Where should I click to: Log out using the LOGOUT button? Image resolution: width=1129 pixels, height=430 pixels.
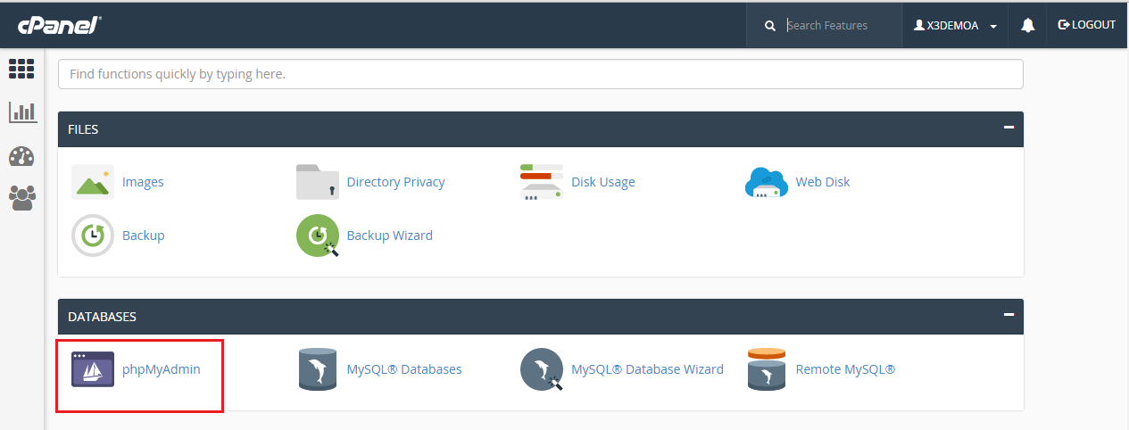1086,25
